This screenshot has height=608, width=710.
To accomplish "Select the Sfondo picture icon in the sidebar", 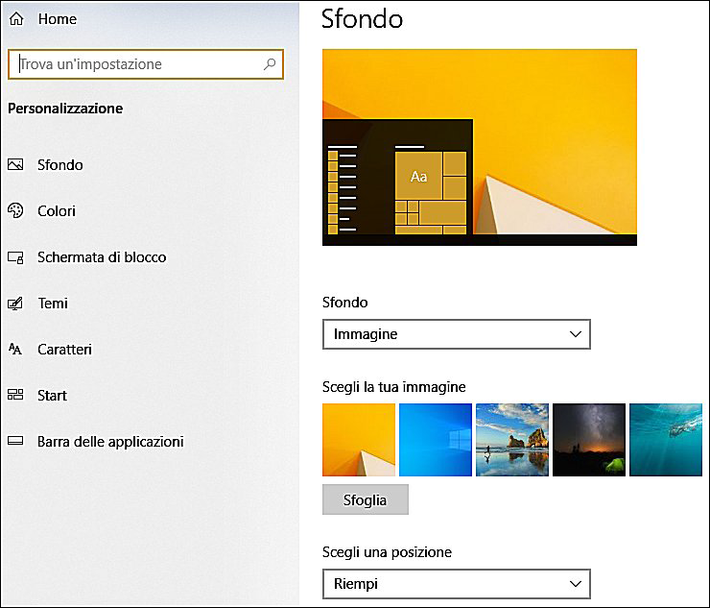I will (x=15, y=165).
